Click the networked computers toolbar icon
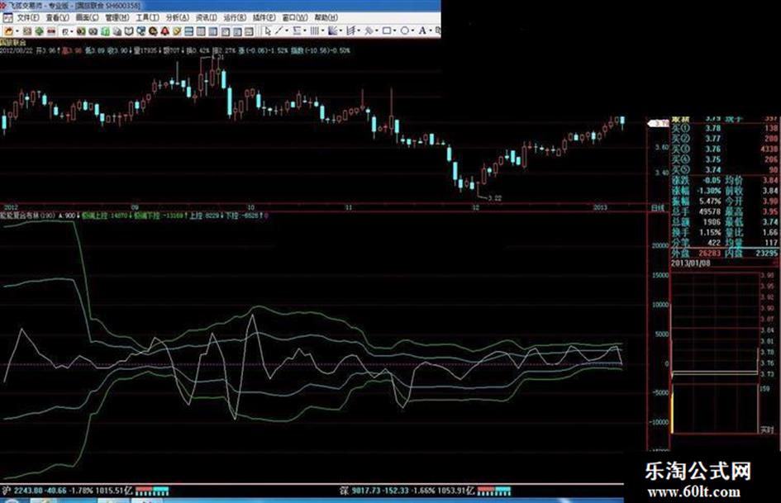This screenshot has height=503, width=781. [x=140, y=31]
